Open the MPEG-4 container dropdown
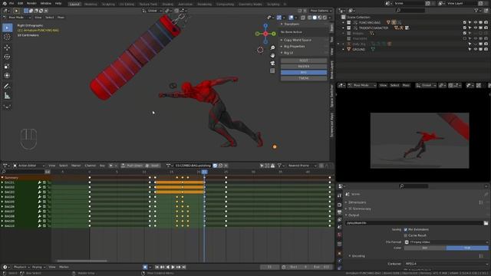The width and height of the screenshot is (491, 276). (447, 264)
